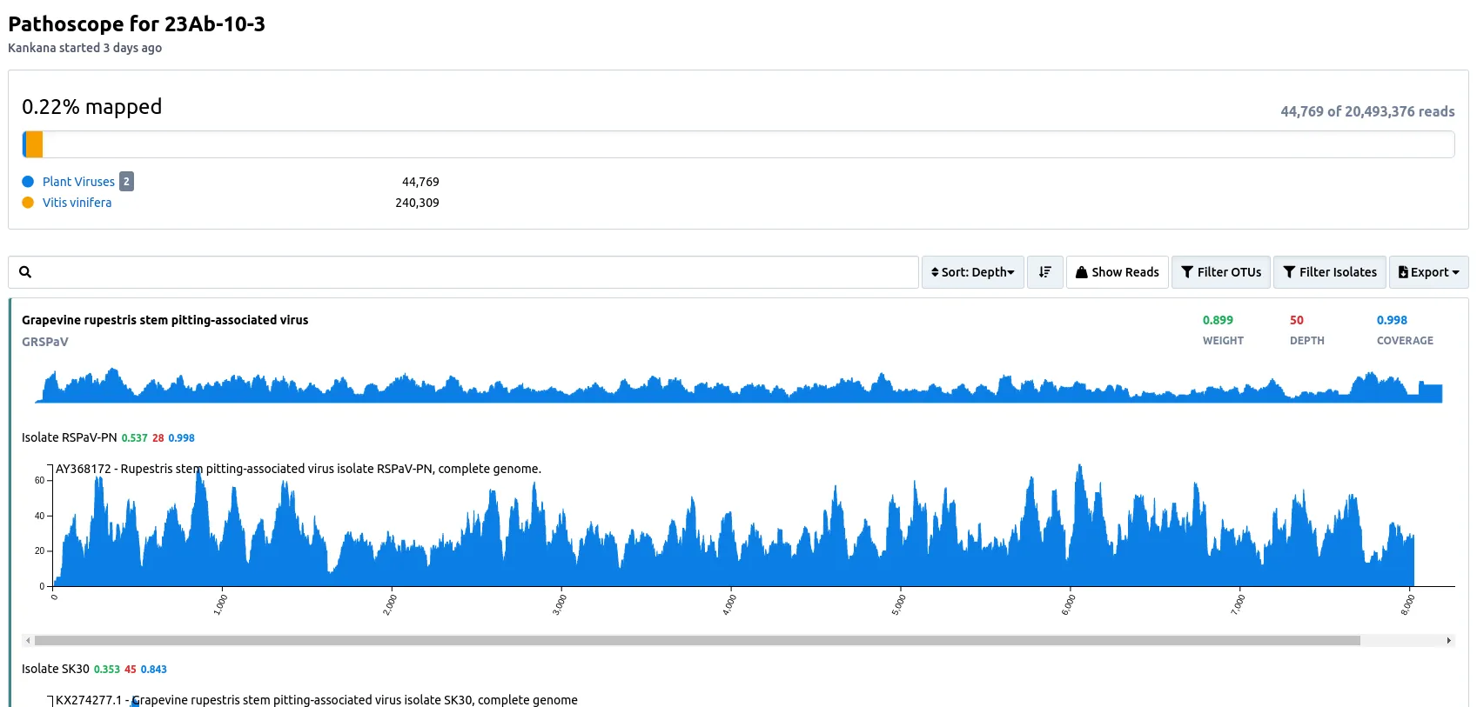Collapse the Grapevine rupestris stem pitting-associated virus entry
1477x707 pixels.
coord(164,320)
